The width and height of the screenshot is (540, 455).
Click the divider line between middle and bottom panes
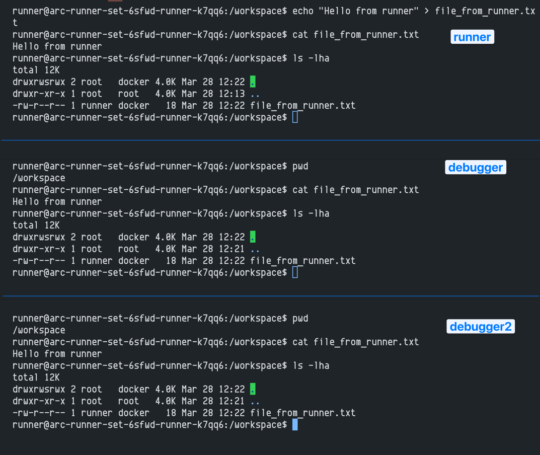coord(270,296)
